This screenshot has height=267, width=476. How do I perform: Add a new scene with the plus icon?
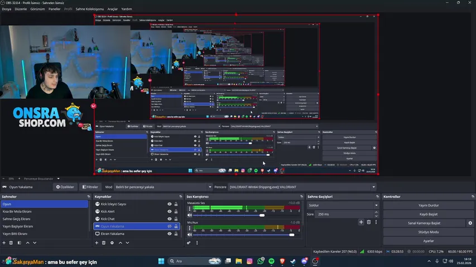click(4, 243)
